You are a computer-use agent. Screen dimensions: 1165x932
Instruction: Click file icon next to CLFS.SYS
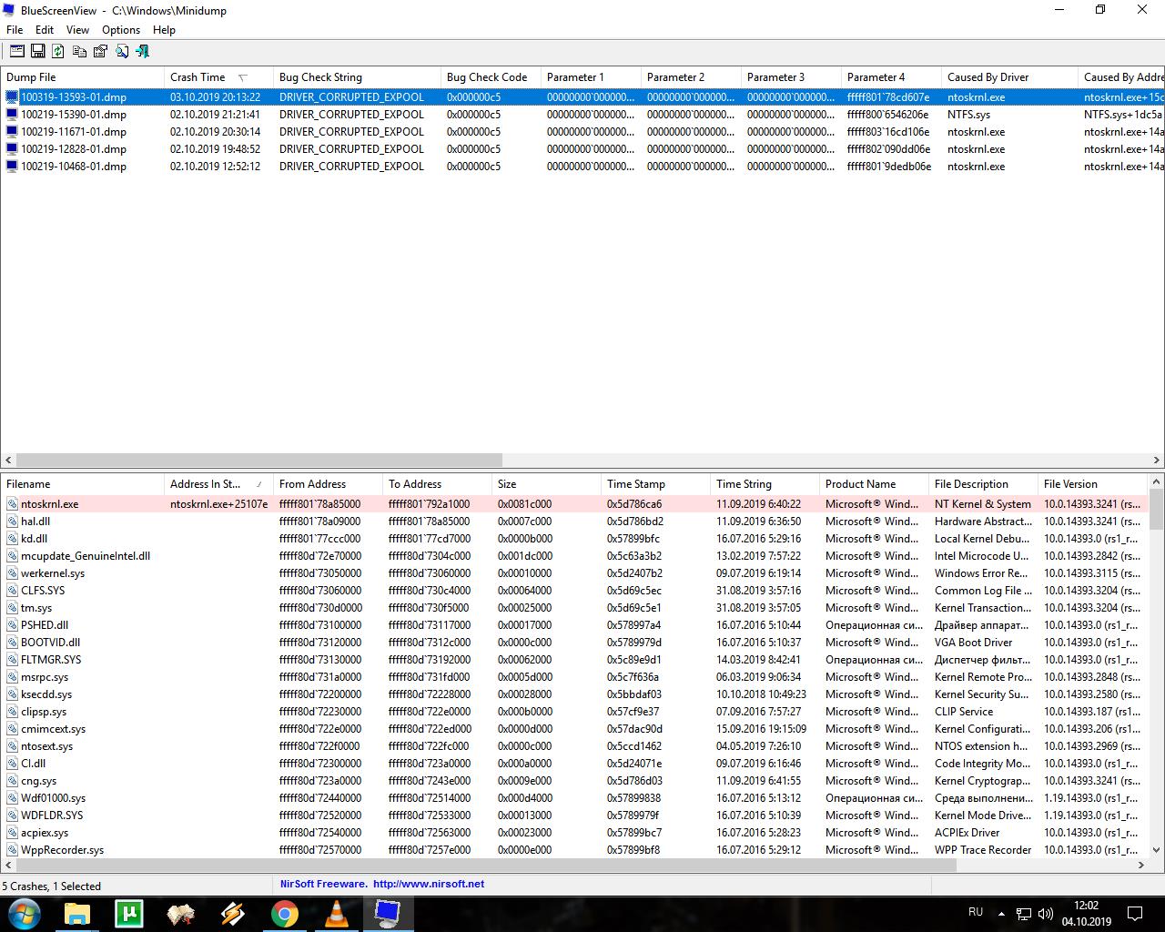[x=12, y=591]
